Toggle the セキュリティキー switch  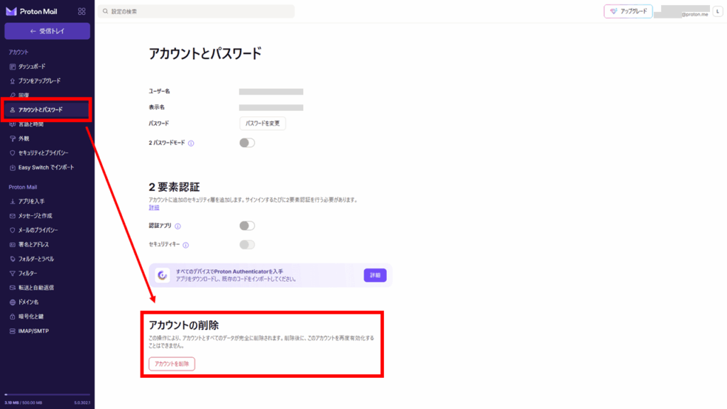point(246,245)
